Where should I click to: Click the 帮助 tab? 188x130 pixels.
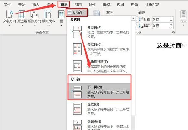coord(135,5)
